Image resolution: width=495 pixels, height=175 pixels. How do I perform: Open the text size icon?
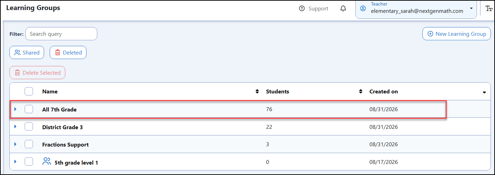click(x=489, y=9)
